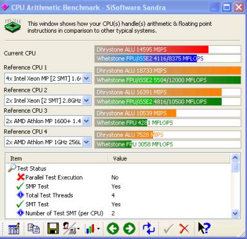Click the Current CPU label

click(x=20, y=53)
